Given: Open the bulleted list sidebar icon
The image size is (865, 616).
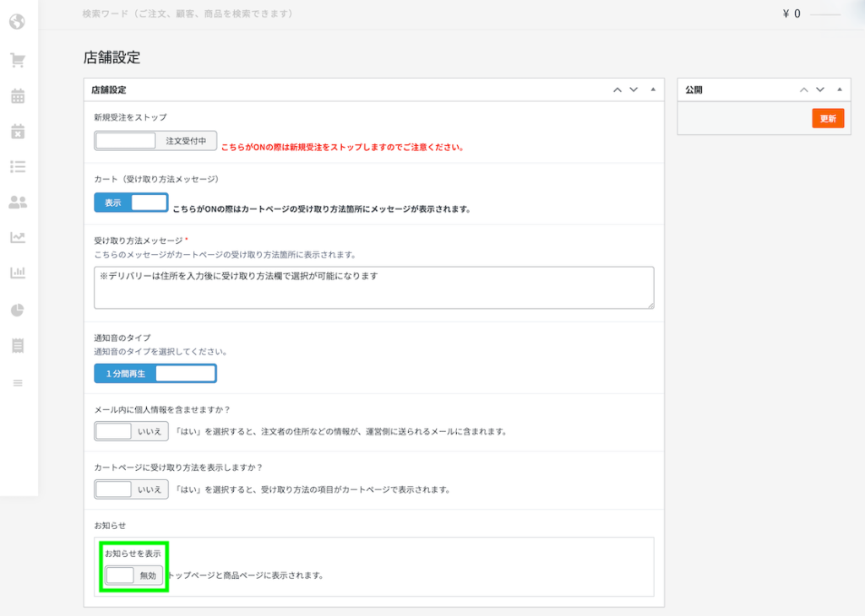Looking at the screenshot, I should tap(18, 166).
